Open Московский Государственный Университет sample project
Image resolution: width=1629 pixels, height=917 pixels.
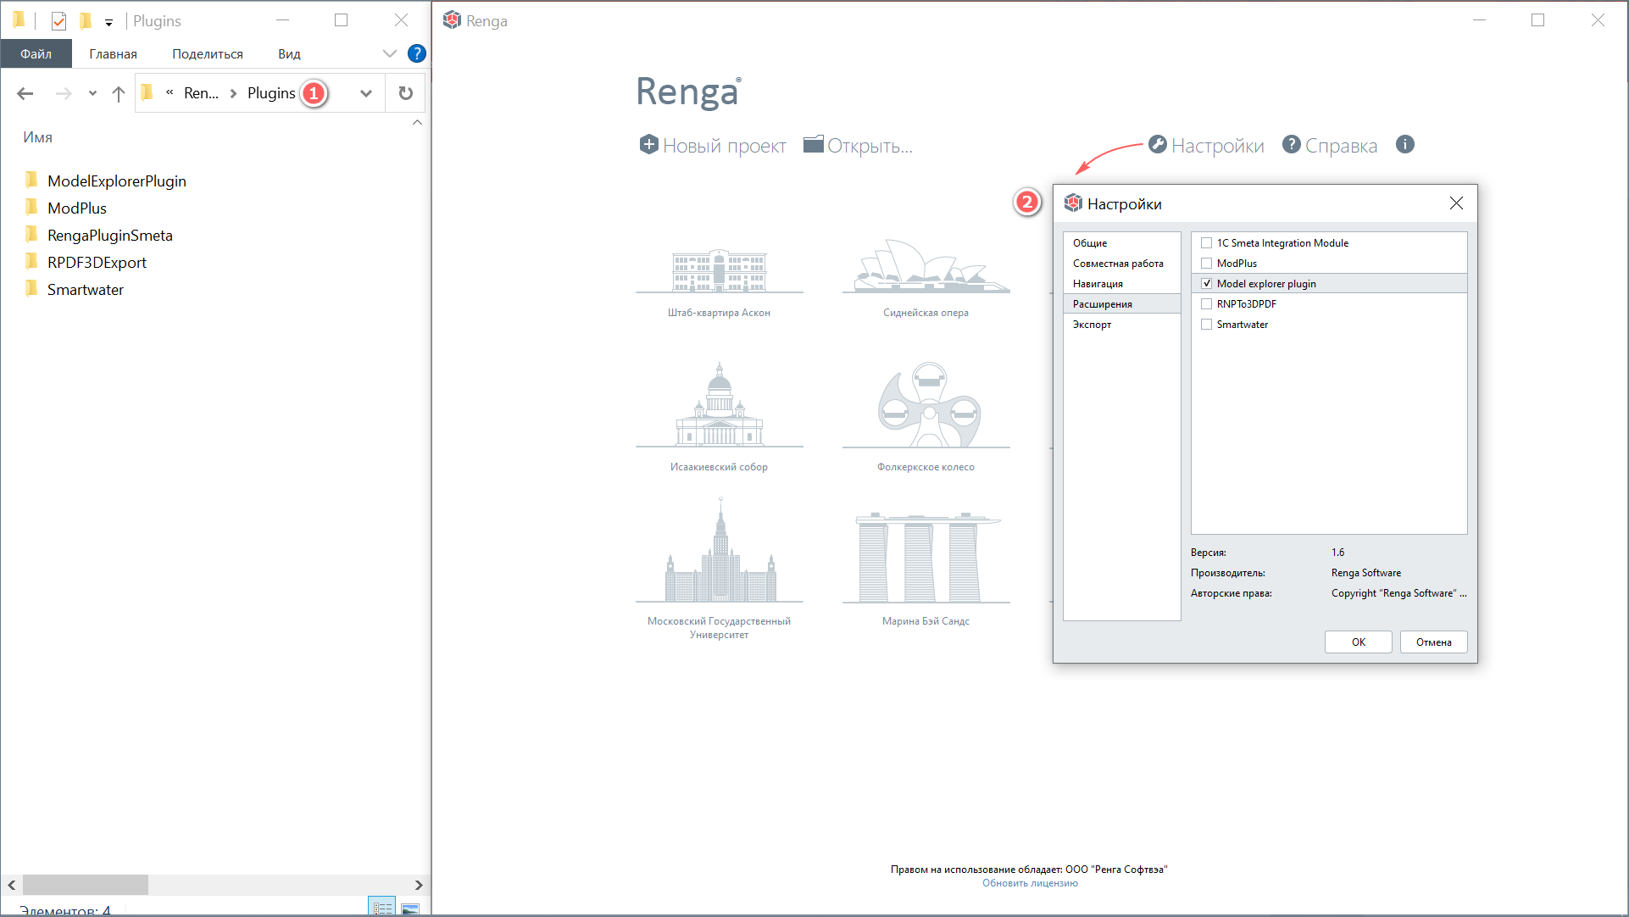[719, 570]
